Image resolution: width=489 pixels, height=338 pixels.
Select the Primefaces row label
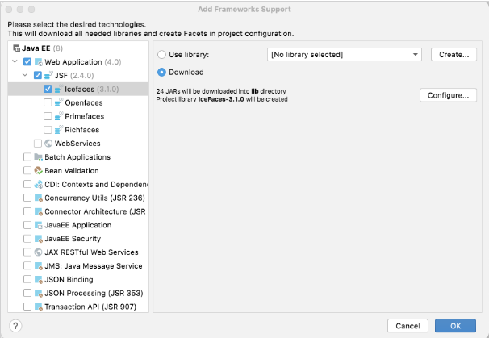click(84, 116)
